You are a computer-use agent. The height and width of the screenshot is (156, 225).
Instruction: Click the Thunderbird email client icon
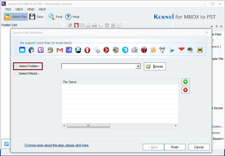click(31, 50)
